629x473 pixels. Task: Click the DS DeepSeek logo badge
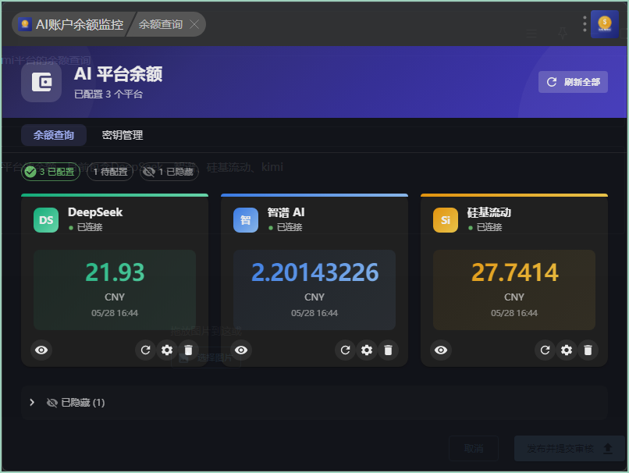tap(46, 220)
